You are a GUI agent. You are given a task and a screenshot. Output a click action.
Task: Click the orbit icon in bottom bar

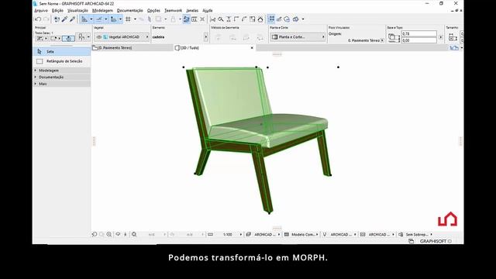point(118,234)
